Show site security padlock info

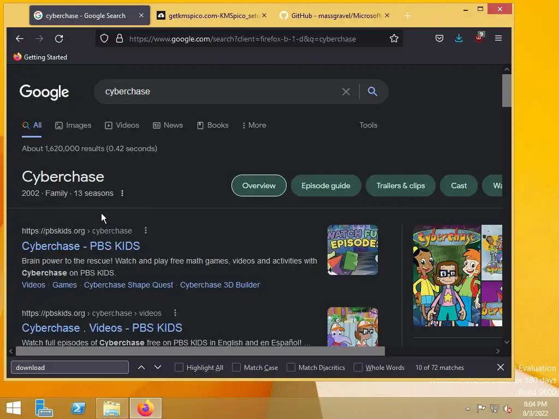pos(120,39)
